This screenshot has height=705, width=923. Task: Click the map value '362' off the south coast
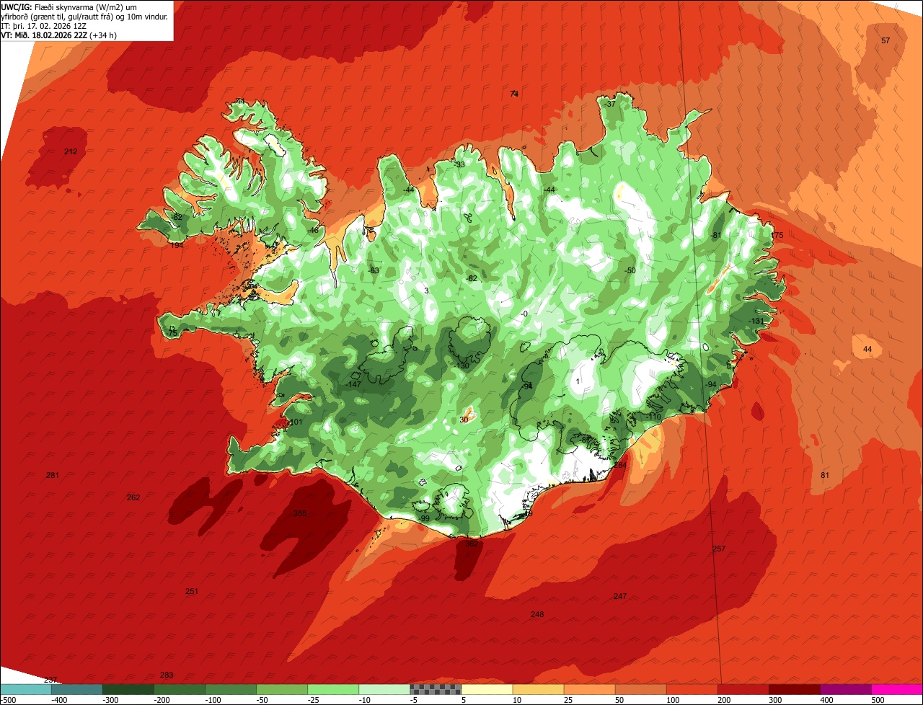(x=472, y=544)
